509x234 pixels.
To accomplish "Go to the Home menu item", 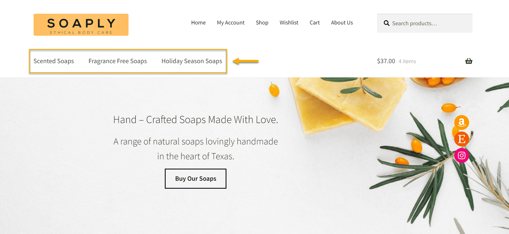I will point(198,23).
